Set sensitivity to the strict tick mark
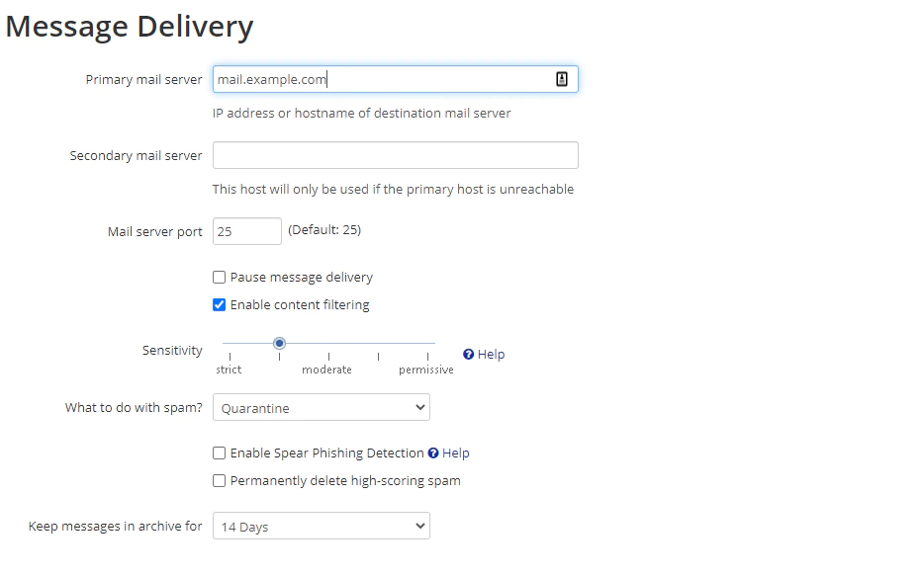The image size is (923, 577). point(231,343)
